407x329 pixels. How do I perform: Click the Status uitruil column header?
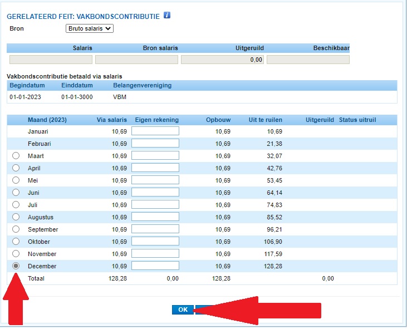pyautogui.click(x=357, y=120)
